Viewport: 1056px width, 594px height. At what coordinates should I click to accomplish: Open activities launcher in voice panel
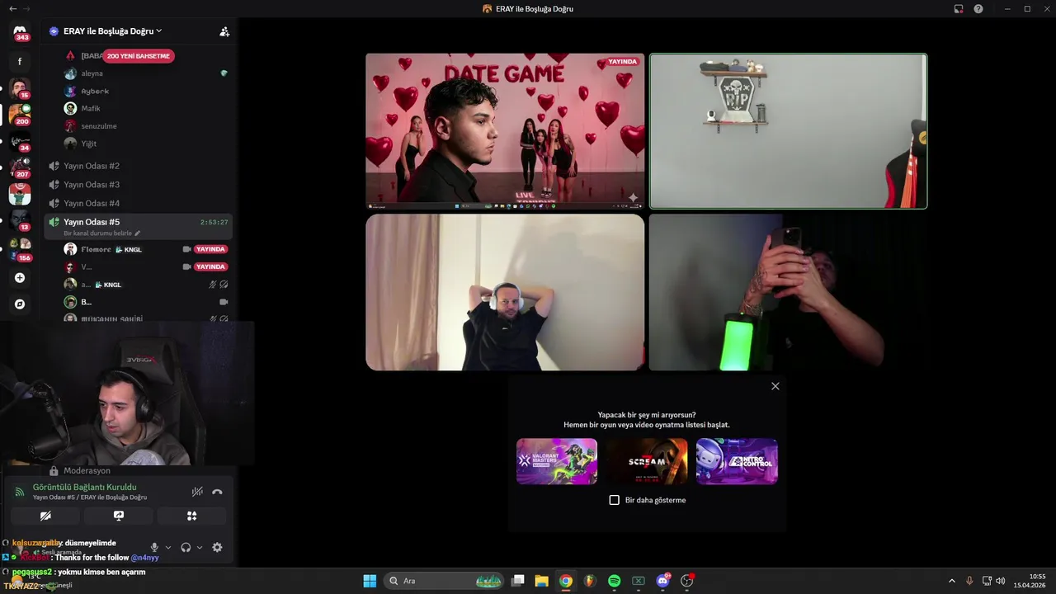[191, 516]
